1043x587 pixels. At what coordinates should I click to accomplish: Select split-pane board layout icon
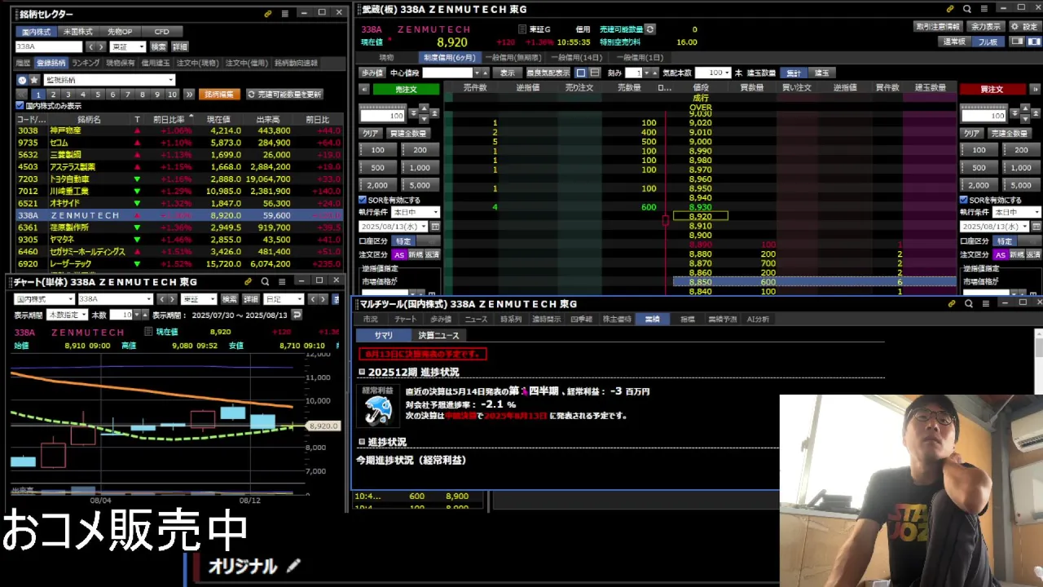pos(595,73)
